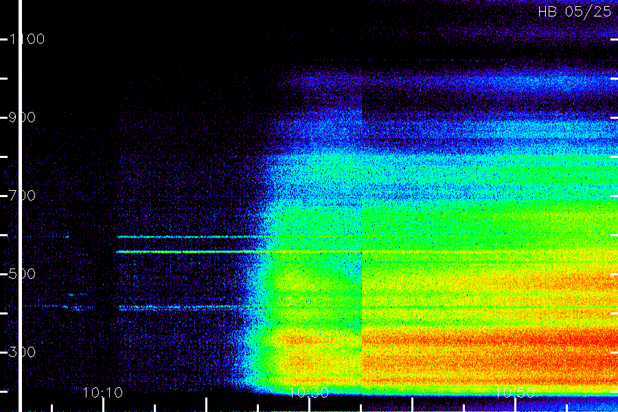Click the 10:30 time axis label

coord(309,393)
